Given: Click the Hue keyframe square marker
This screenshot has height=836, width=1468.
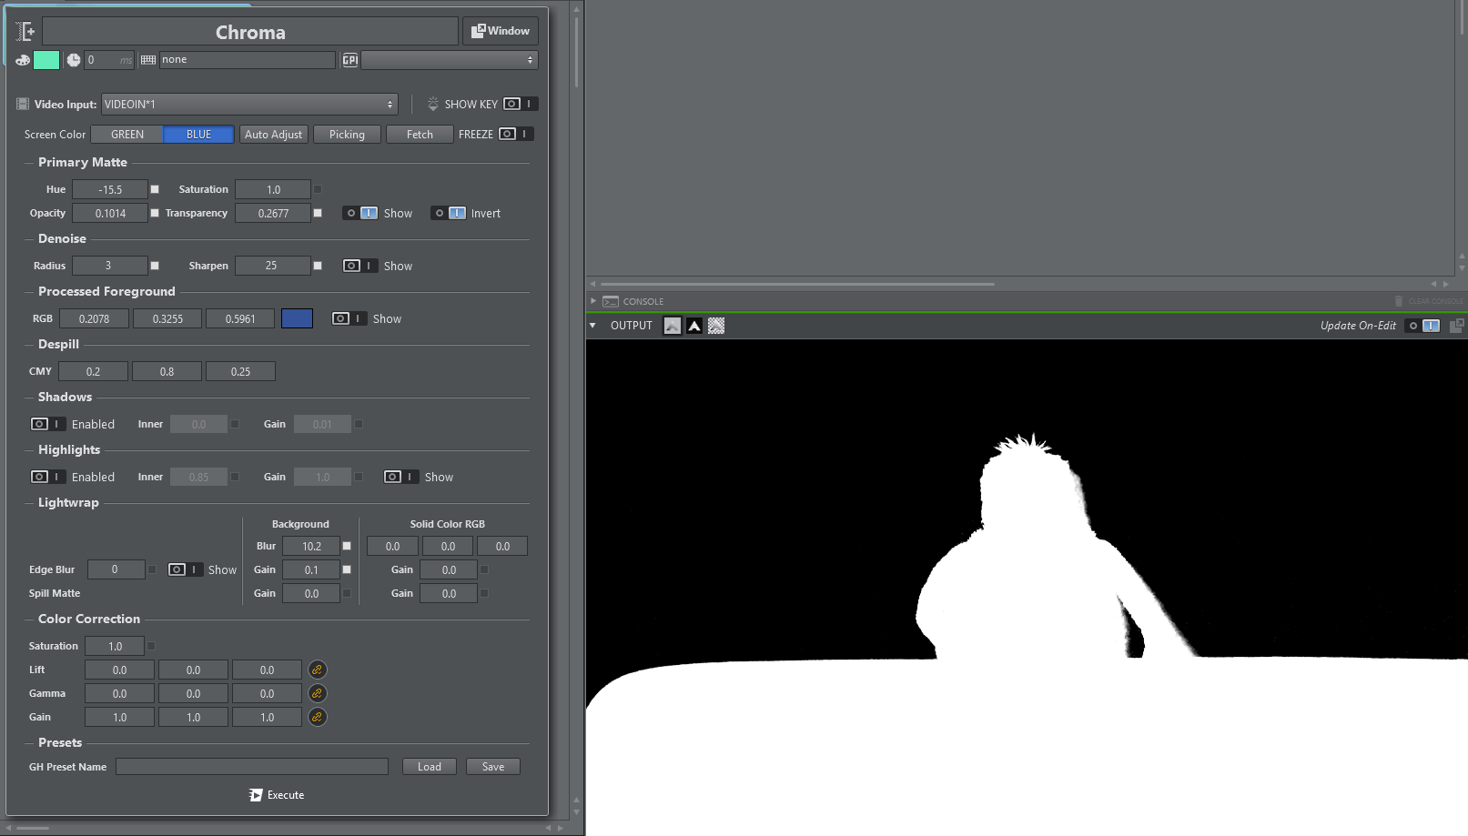Looking at the screenshot, I should tap(155, 189).
